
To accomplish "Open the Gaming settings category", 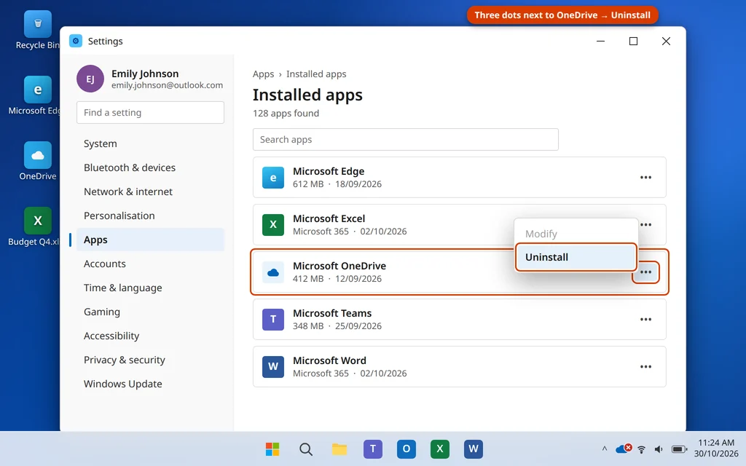I will point(150,312).
